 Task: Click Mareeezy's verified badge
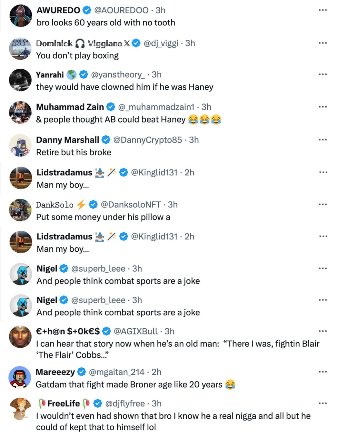82,372
